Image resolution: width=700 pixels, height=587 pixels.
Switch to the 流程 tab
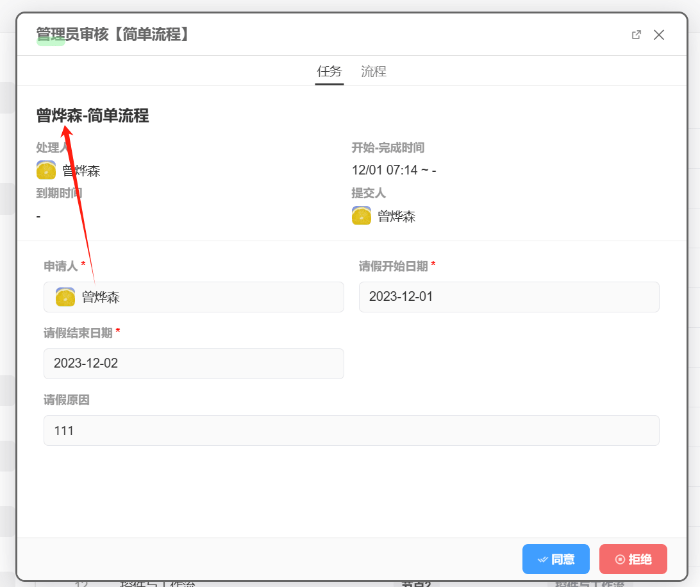click(x=373, y=71)
